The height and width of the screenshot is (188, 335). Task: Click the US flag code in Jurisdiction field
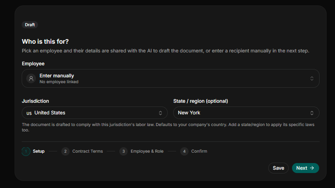29,113
